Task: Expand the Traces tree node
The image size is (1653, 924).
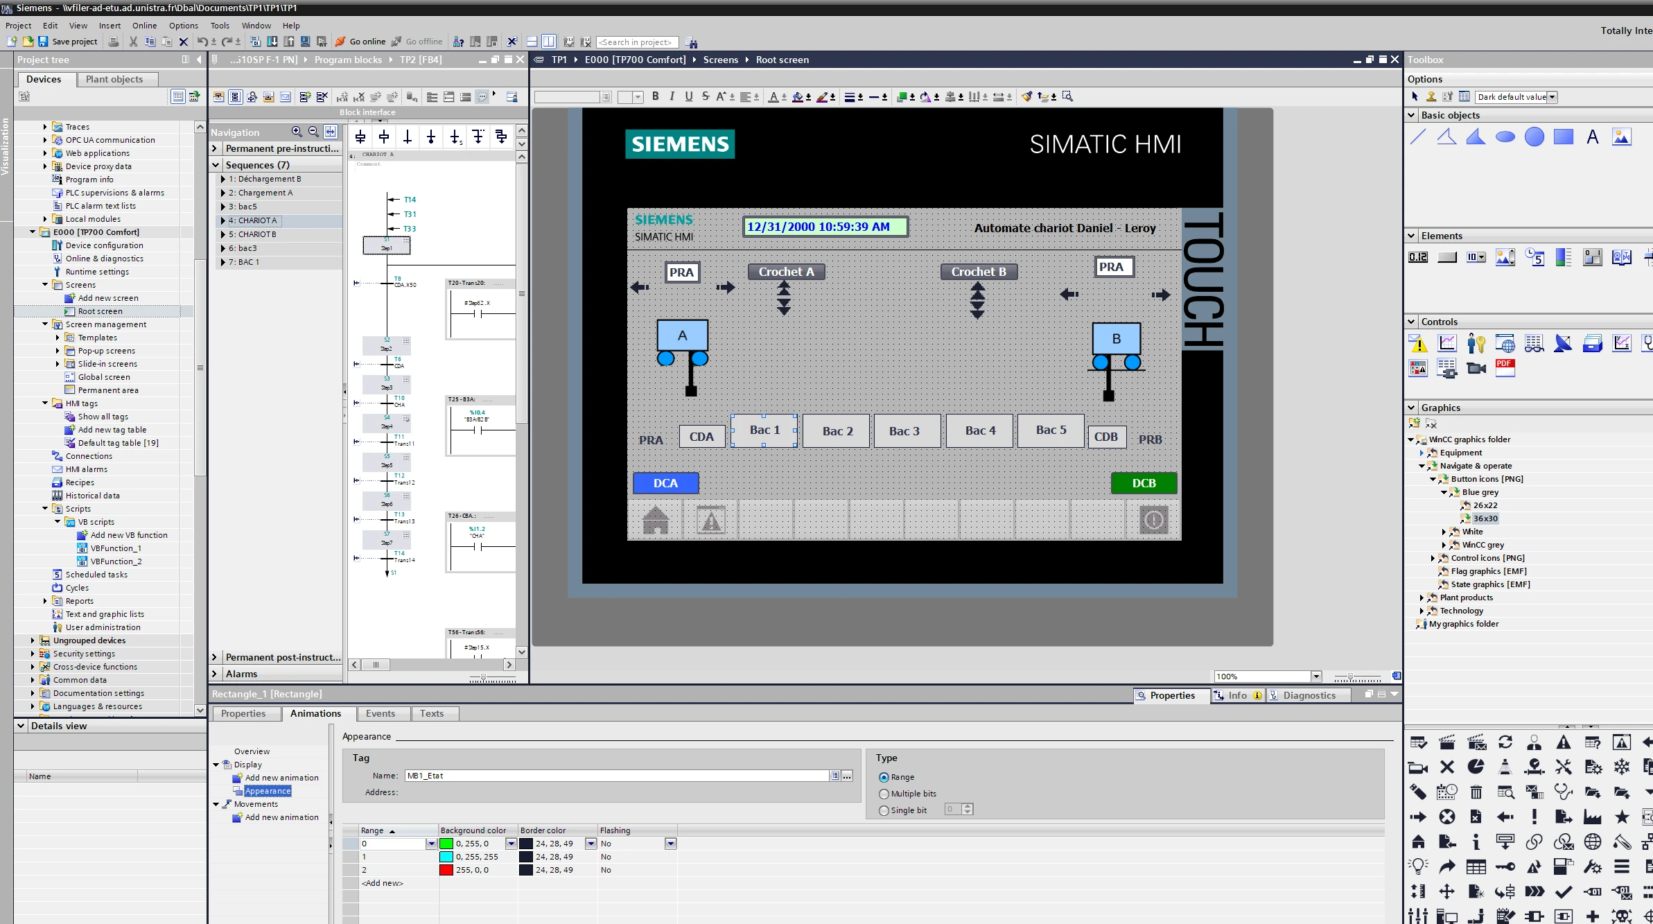Action: 45,127
